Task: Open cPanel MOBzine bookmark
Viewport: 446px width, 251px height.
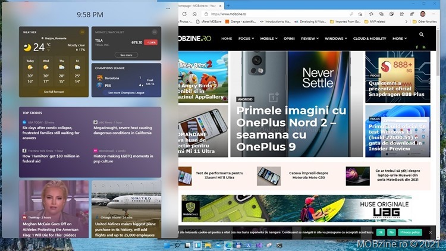Action: pyautogui.click(x=209, y=21)
